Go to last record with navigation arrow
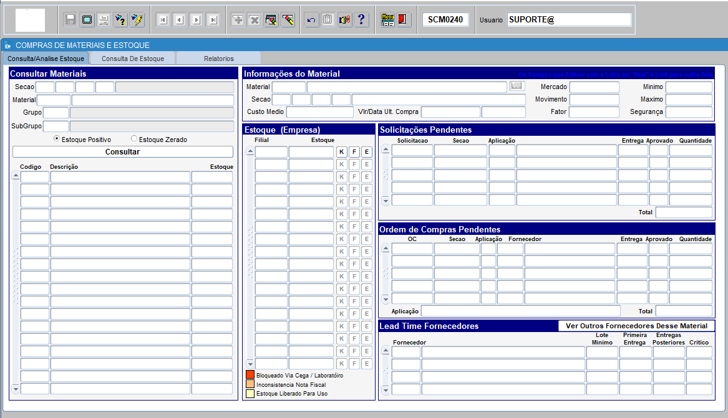 point(213,20)
